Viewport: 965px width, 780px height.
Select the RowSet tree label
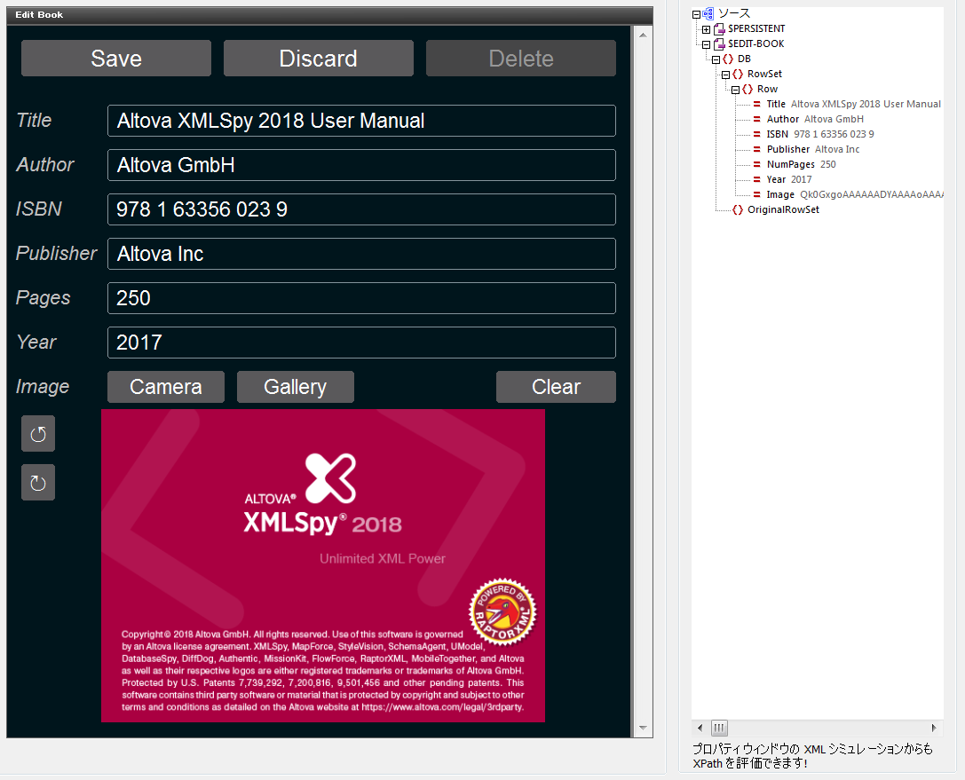[764, 74]
